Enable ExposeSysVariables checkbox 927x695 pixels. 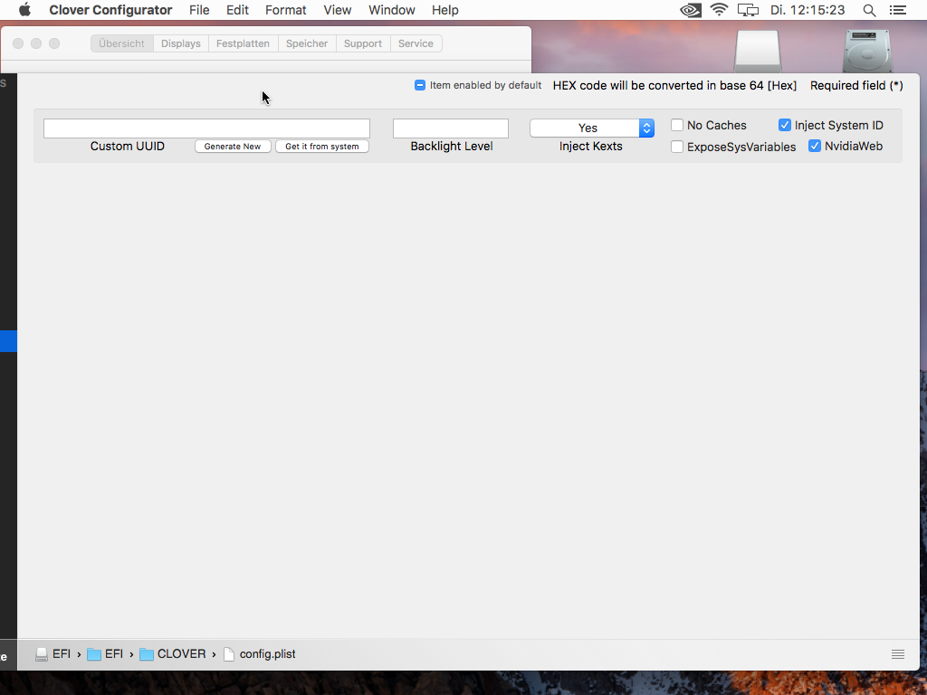677,147
